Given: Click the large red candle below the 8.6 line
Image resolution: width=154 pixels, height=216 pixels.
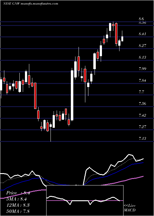Looking at the screenshot, I should point(116,33).
